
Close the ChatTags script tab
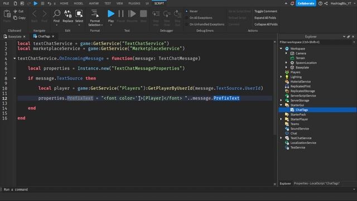click(x=53, y=36)
